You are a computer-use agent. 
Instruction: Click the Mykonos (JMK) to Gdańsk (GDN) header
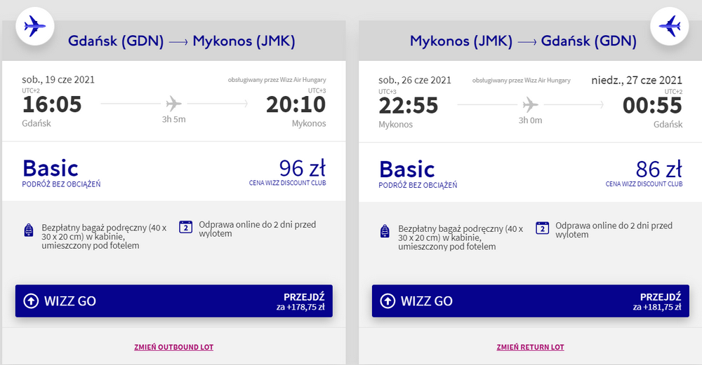tap(523, 41)
